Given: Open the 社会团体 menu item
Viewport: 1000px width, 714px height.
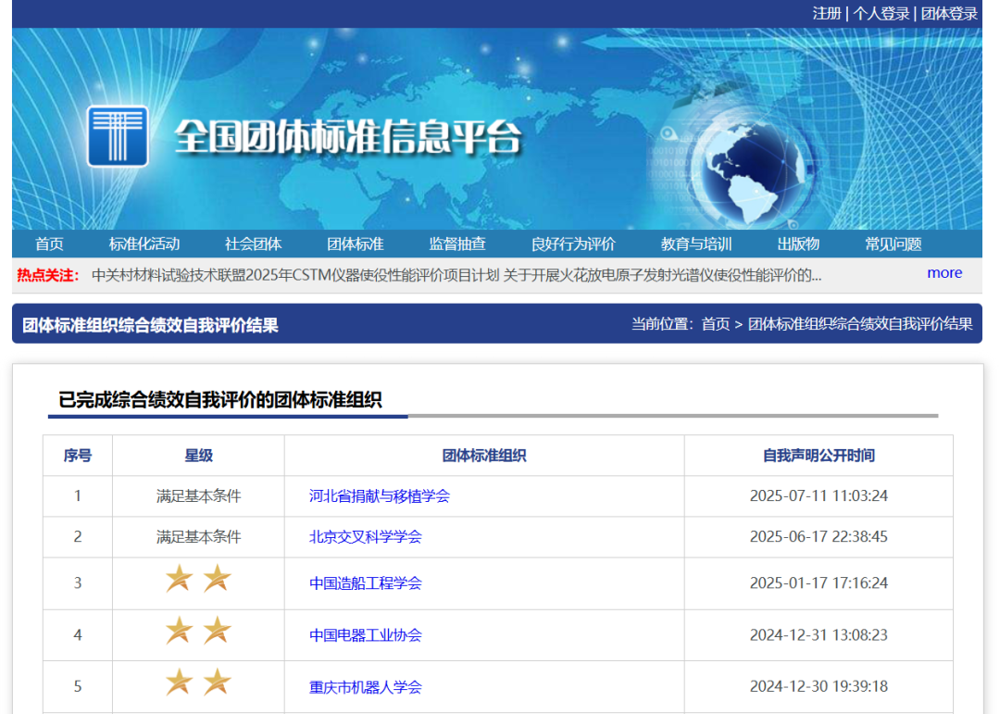Looking at the screenshot, I should [253, 244].
